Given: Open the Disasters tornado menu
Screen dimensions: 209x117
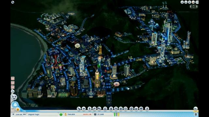Looking at the screenshot, I should coord(147,109).
